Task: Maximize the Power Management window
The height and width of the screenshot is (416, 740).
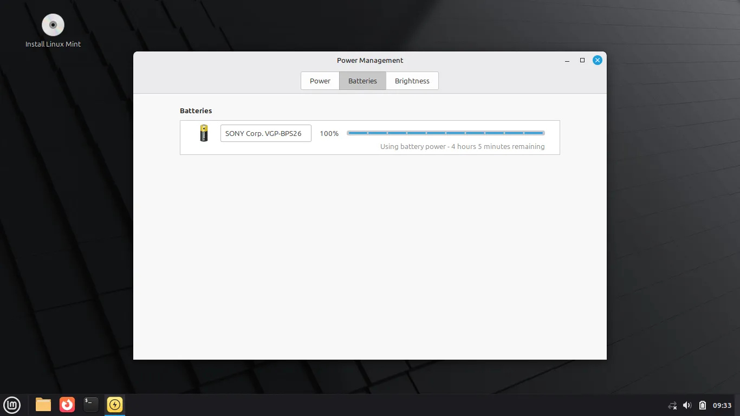Action: [x=582, y=60]
